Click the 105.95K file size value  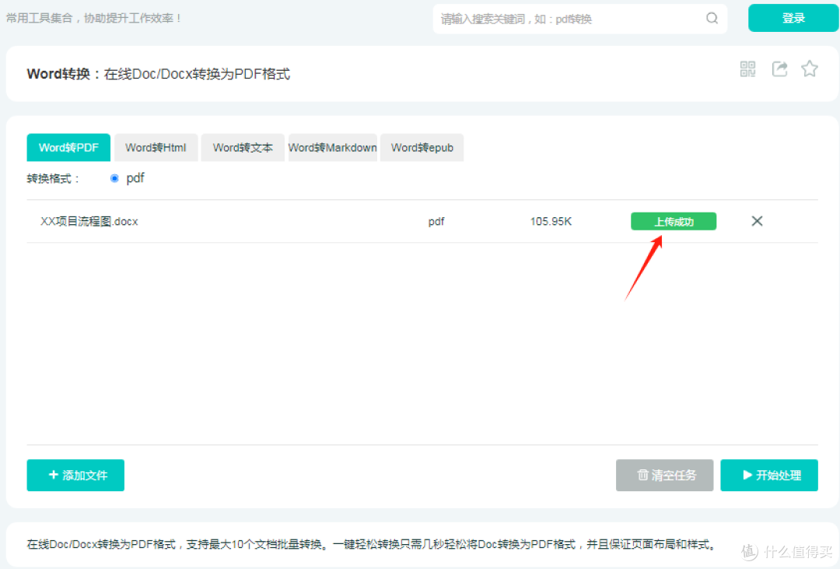551,222
